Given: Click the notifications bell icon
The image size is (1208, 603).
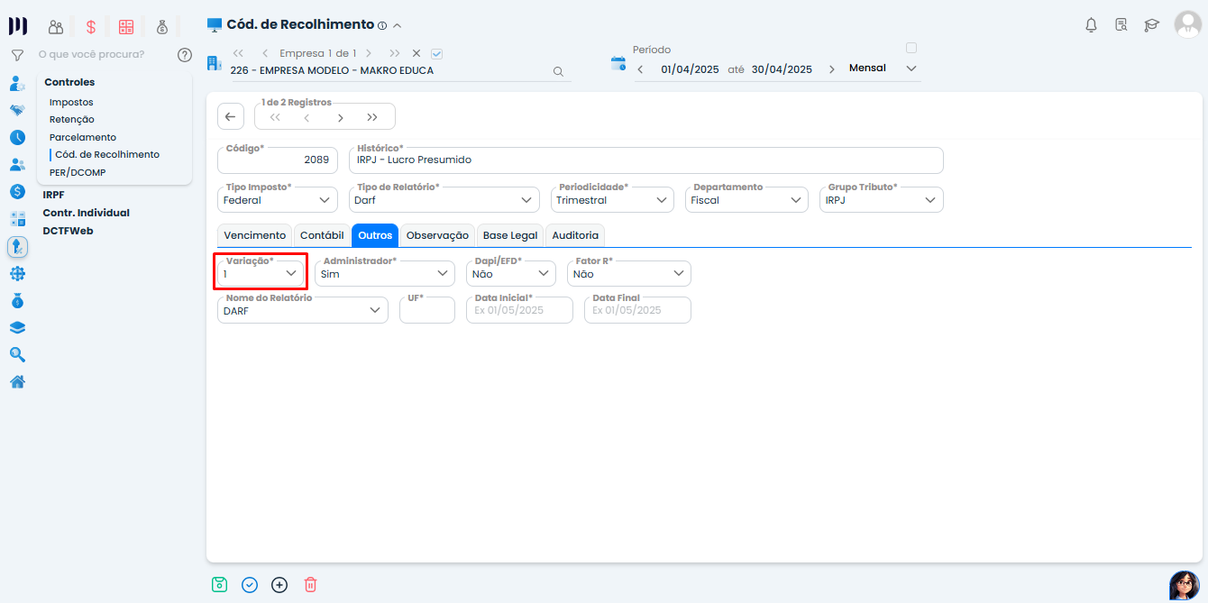Looking at the screenshot, I should point(1091,25).
